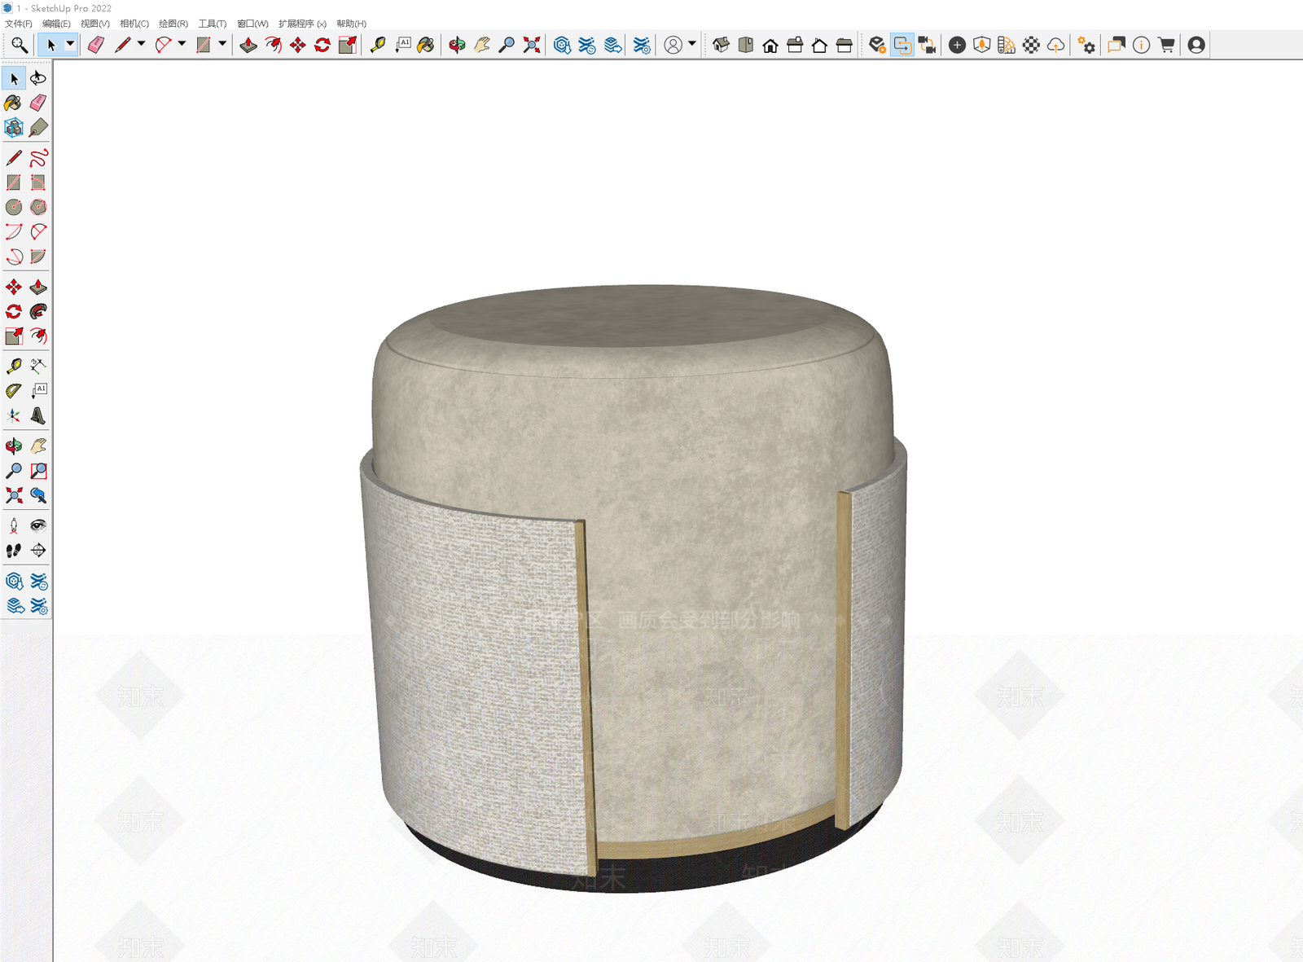The width and height of the screenshot is (1303, 962).
Task: Click the shopping cart icon
Action: [x=1166, y=45]
